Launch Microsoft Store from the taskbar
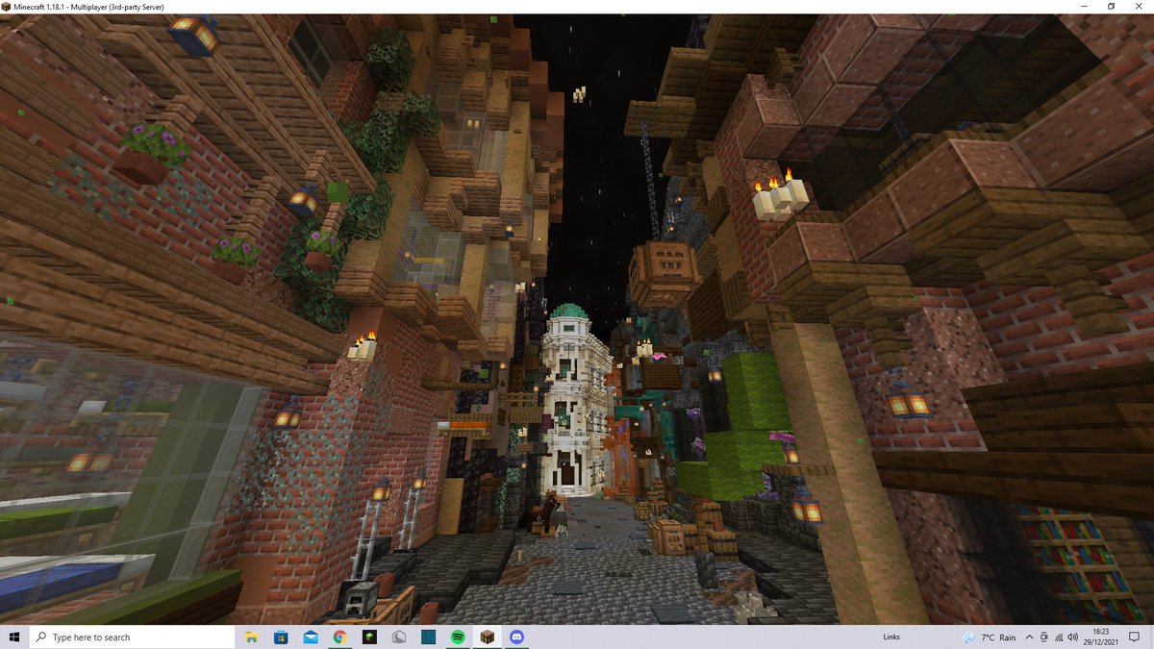The width and height of the screenshot is (1154, 649). click(x=281, y=637)
